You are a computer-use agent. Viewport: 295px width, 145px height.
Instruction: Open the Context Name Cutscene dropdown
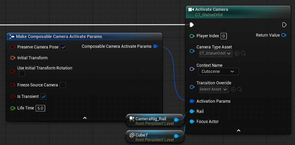pos(218,71)
